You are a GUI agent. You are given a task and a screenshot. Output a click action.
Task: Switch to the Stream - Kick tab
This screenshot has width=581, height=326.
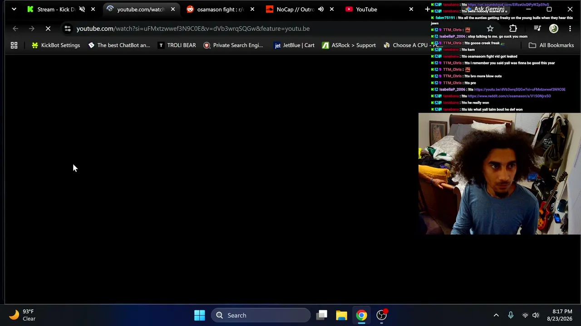click(57, 9)
